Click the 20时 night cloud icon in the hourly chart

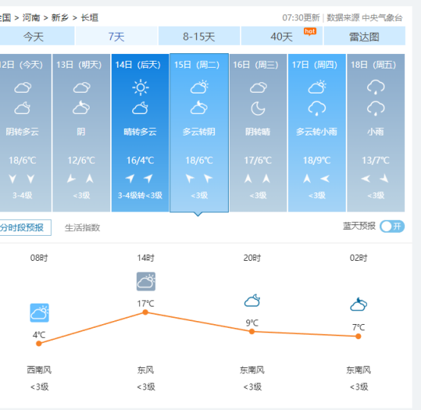click(x=252, y=300)
